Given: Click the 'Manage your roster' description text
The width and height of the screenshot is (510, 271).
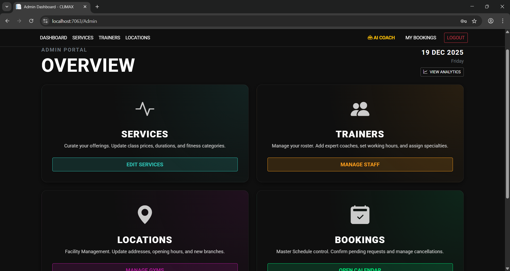Looking at the screenshot, I should (x=360, y=146).
